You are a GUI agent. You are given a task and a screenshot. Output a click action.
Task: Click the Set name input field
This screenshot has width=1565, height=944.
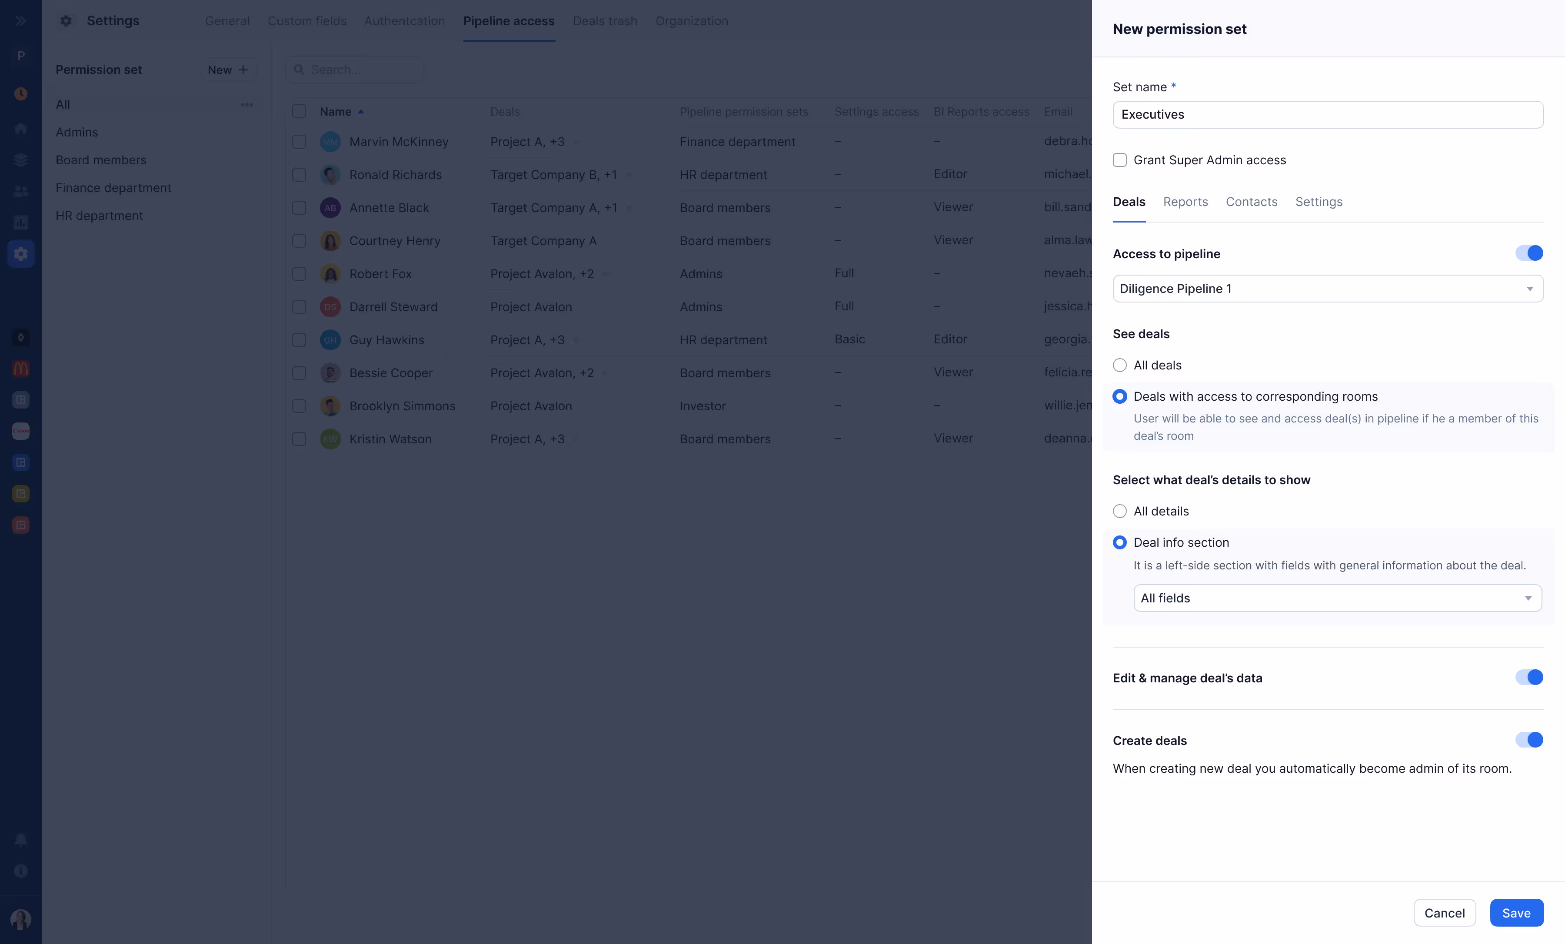1328,115
